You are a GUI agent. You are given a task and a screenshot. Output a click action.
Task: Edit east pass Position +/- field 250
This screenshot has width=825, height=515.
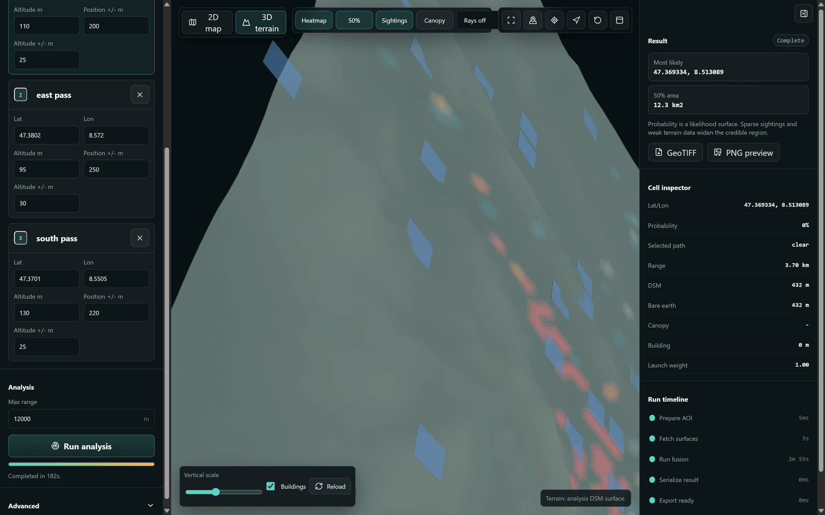click(x=116, y=169)
